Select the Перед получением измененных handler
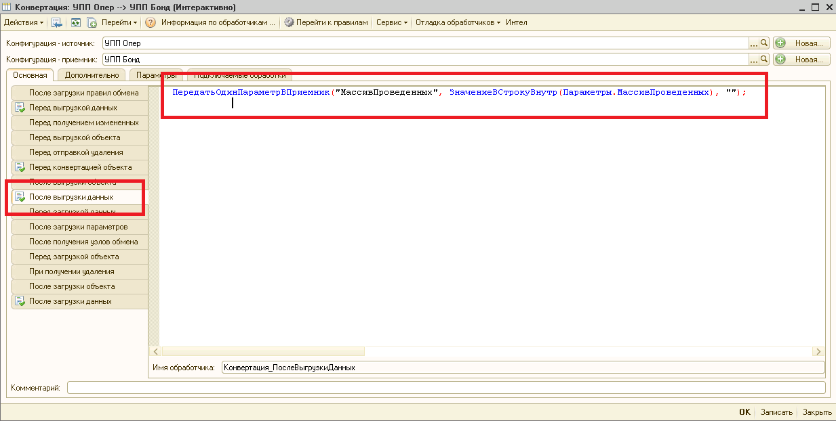Screen dimensions: 836x421 pos(79,123)
